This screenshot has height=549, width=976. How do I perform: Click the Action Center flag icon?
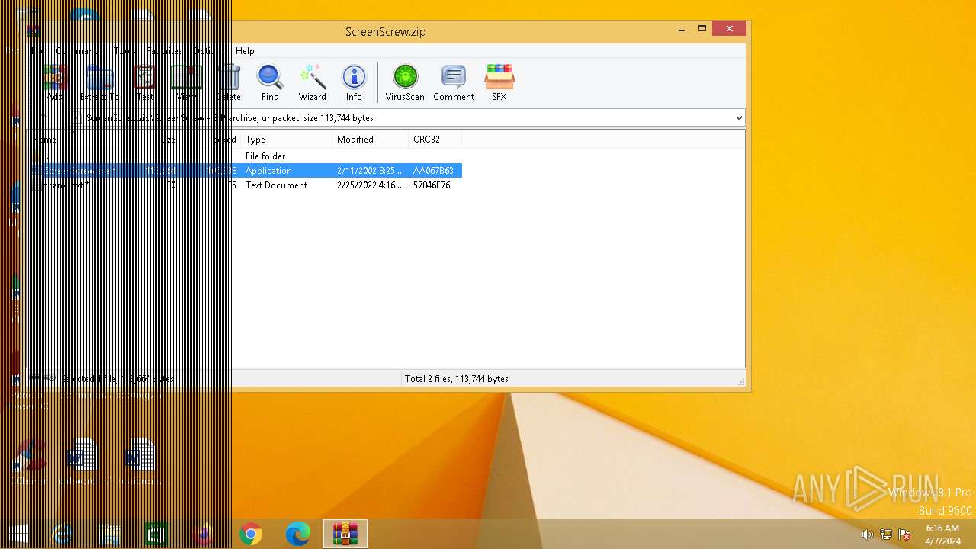point(904,535)
